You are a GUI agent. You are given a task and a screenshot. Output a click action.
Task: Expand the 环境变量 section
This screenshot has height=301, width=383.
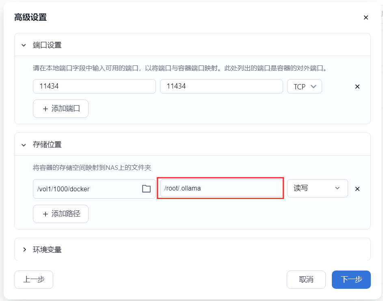pos(24,249)
